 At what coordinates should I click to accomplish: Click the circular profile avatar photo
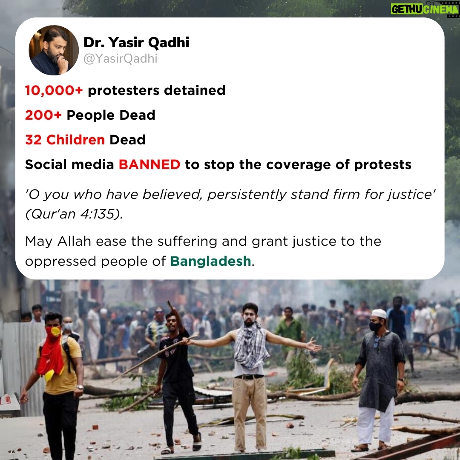(x=54, y=50)
